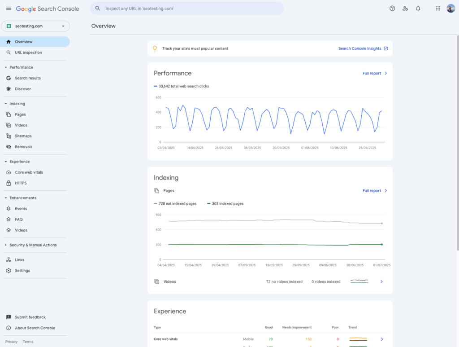
Task: Click the Discover asterisk icon
Action: tap(9, 89)
